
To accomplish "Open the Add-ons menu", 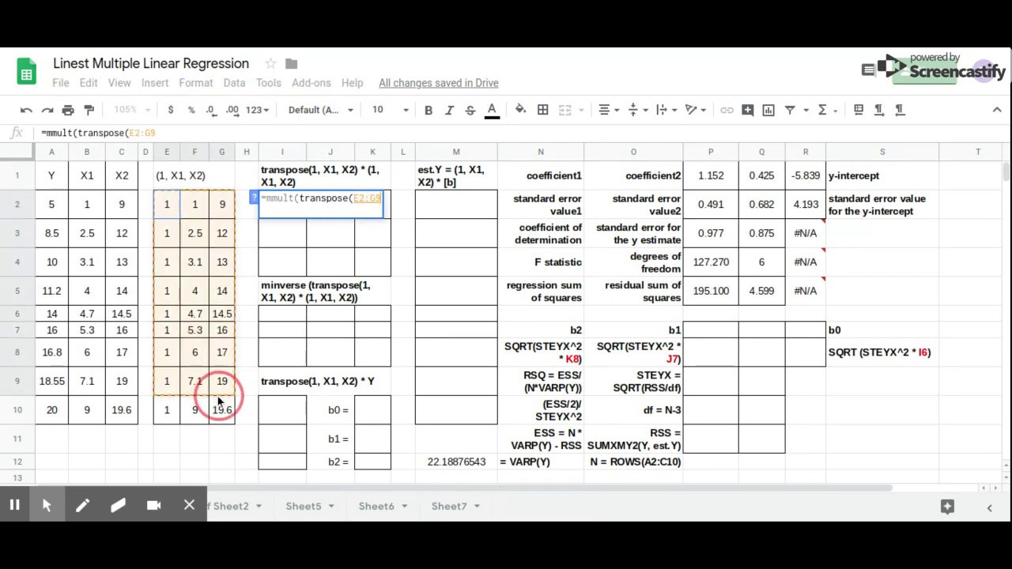I will (312, 83).
